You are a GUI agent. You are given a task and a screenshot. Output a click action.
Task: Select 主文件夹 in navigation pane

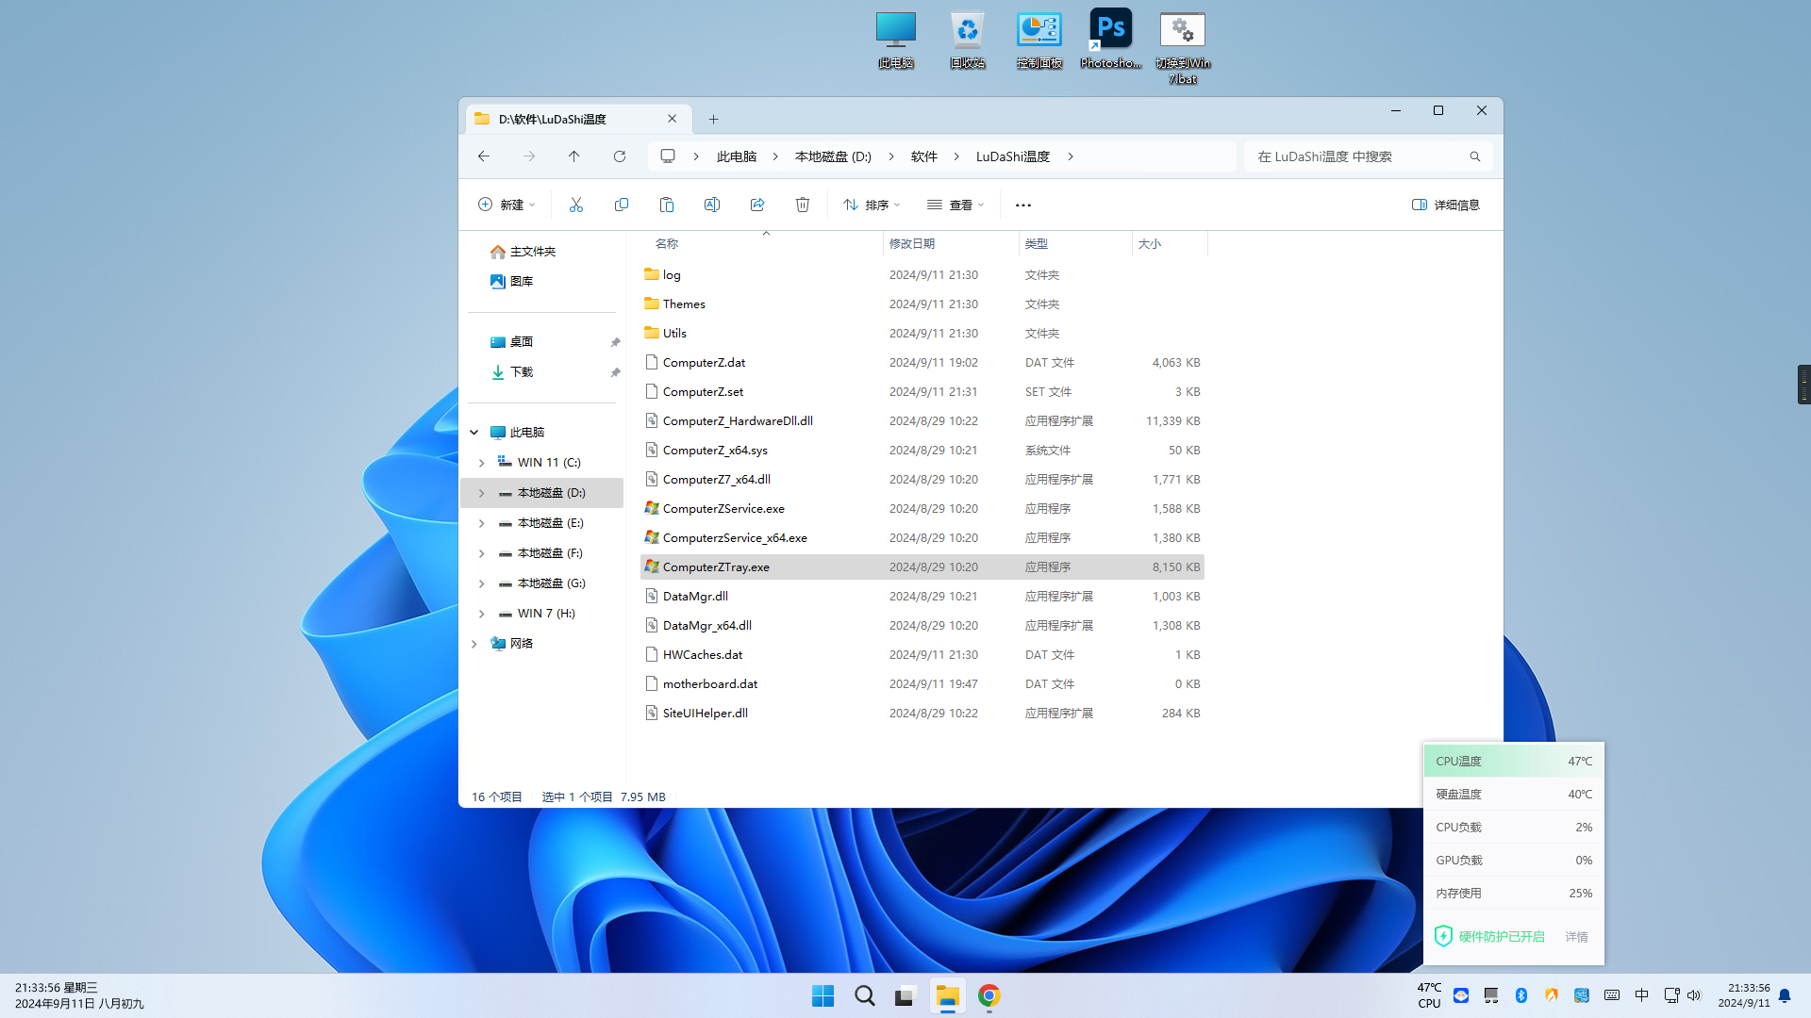pyautogui.click(x=532, y=252)
